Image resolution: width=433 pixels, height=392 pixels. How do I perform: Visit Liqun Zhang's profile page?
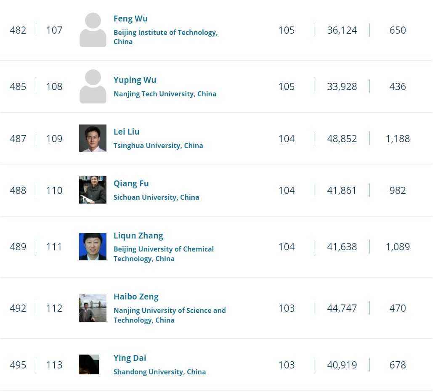pyautogui.click(x=138, y=236)
